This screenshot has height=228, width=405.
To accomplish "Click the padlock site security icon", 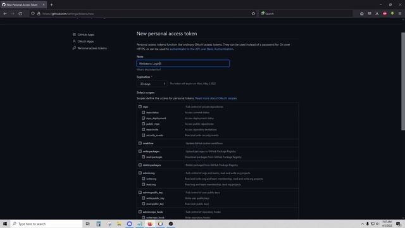I will (39, 14).
